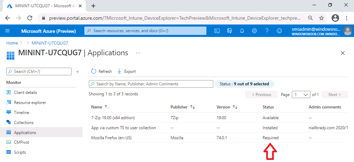The image size is (354, 162).
Task: Click the Microsoft Azure (Preview) title
Action: [48, 31]
